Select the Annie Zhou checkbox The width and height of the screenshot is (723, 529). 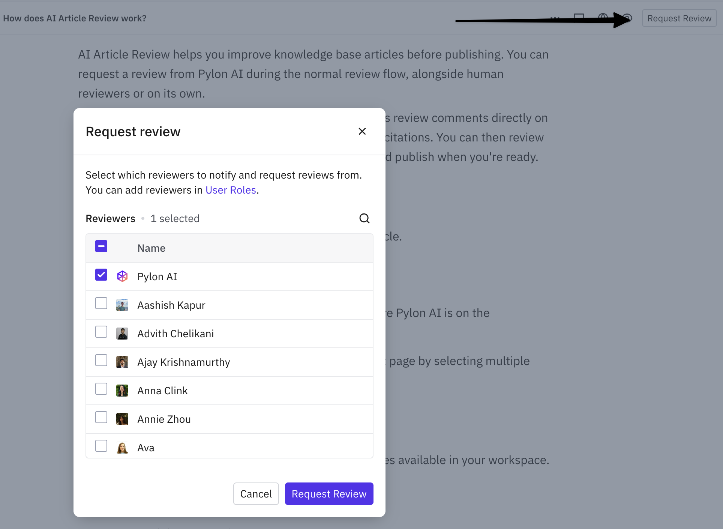pos(101,417)
